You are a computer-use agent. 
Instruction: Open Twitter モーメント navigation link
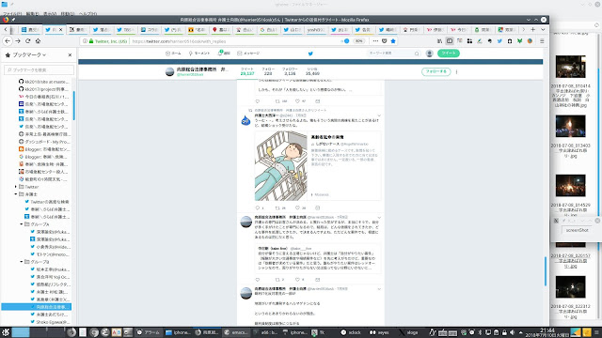(x=199, y=54)
